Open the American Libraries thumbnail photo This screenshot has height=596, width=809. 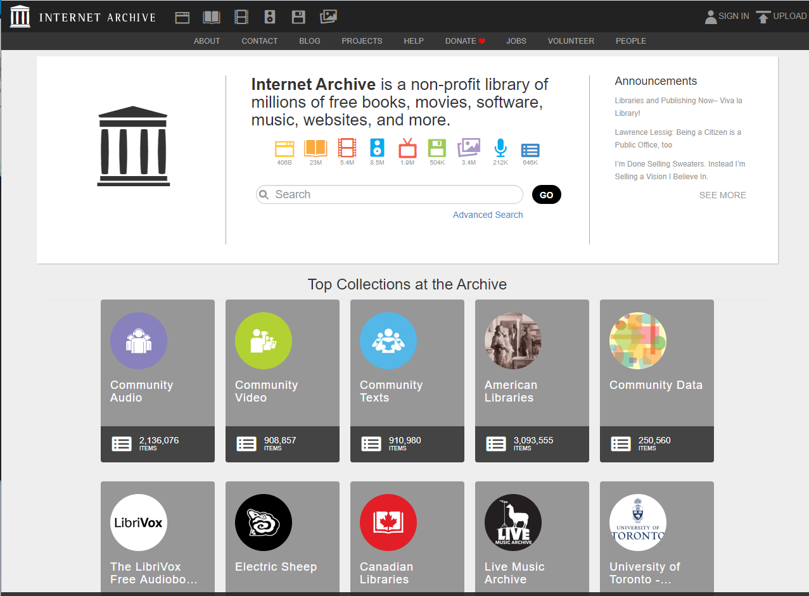click(x=513, y=341)
